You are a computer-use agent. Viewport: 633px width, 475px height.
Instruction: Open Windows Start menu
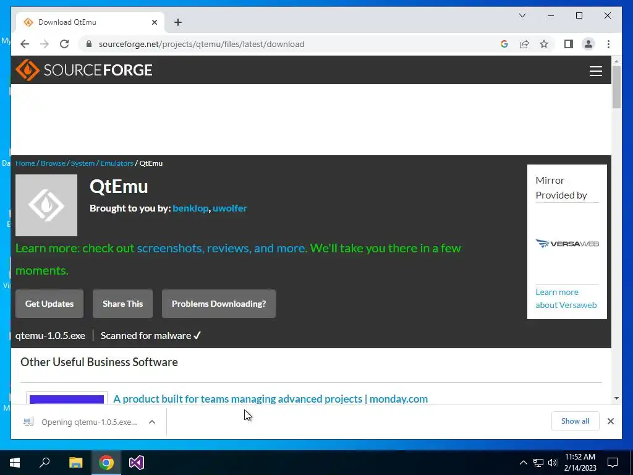[15, 463]
